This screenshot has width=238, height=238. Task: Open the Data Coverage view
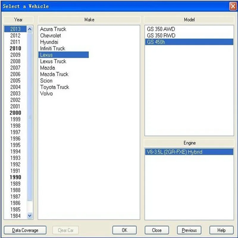[x=25, y=230]
